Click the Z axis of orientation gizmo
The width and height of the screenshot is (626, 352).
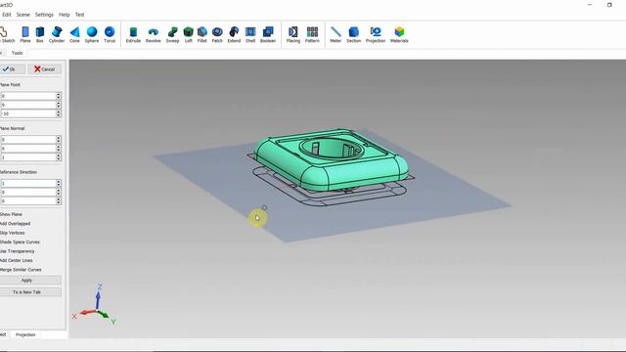[98, 297]
